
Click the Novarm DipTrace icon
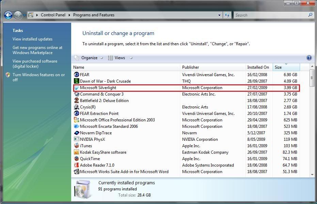pyautogui.click(x=76, y=133)
